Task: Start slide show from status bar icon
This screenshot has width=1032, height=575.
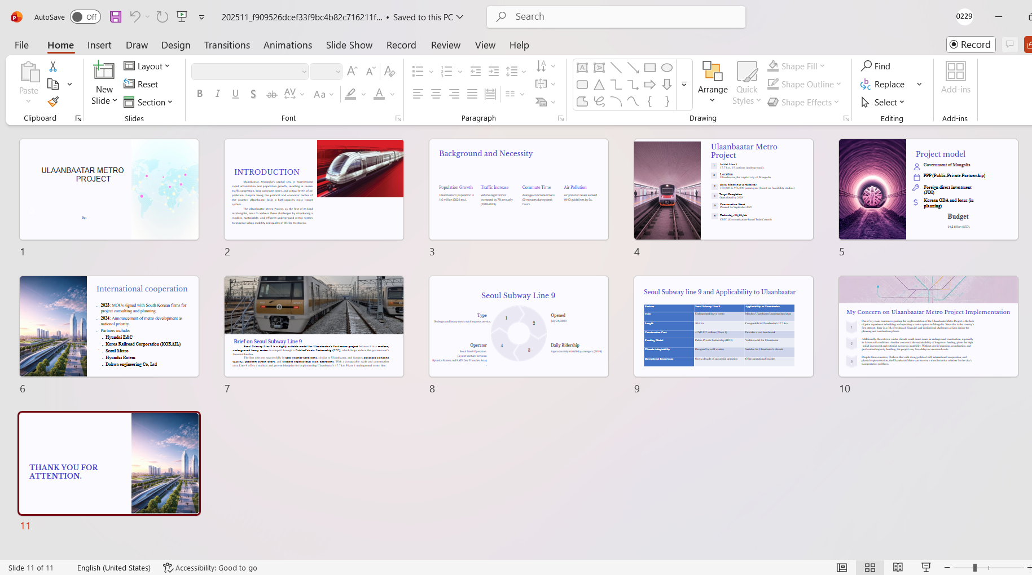Action: coord(926,568)
